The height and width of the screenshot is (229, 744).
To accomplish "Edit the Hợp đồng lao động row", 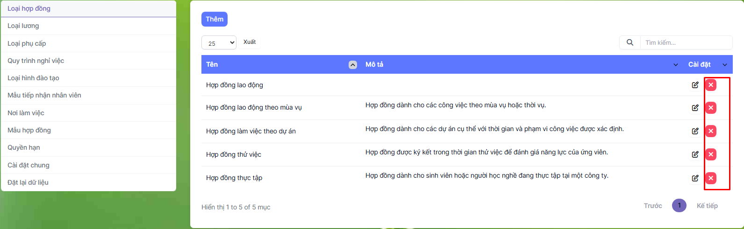I will point(695,85).
